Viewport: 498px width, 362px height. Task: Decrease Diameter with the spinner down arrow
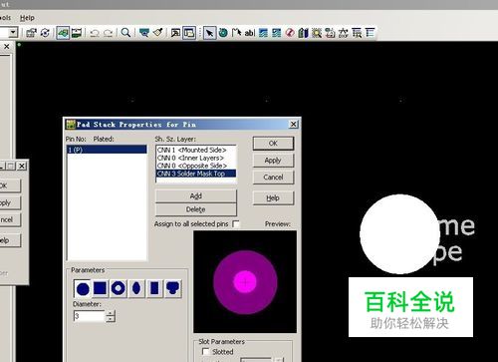111,319
